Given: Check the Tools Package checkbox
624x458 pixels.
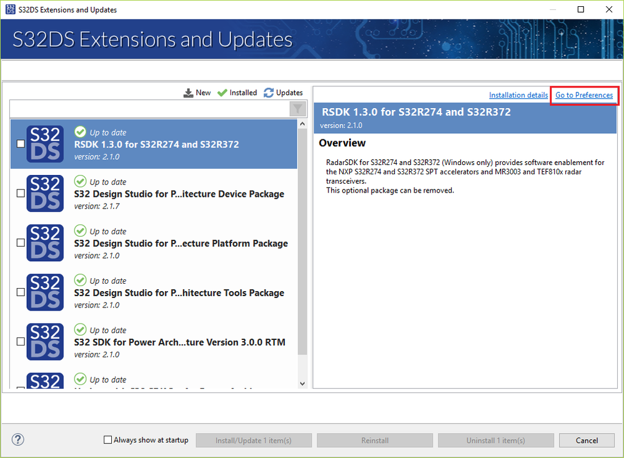Looking at the screenshot, I should click(21, 292).
